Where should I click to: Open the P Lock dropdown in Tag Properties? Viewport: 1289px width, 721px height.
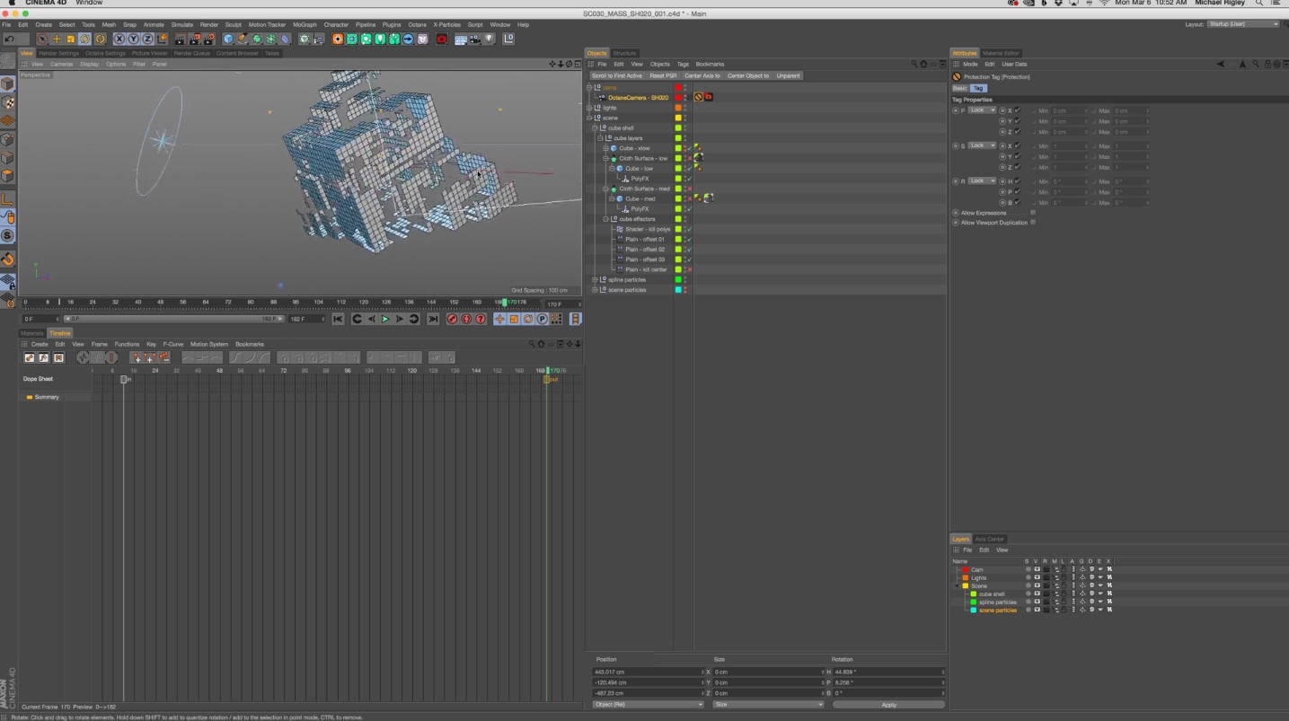(982, 110)
